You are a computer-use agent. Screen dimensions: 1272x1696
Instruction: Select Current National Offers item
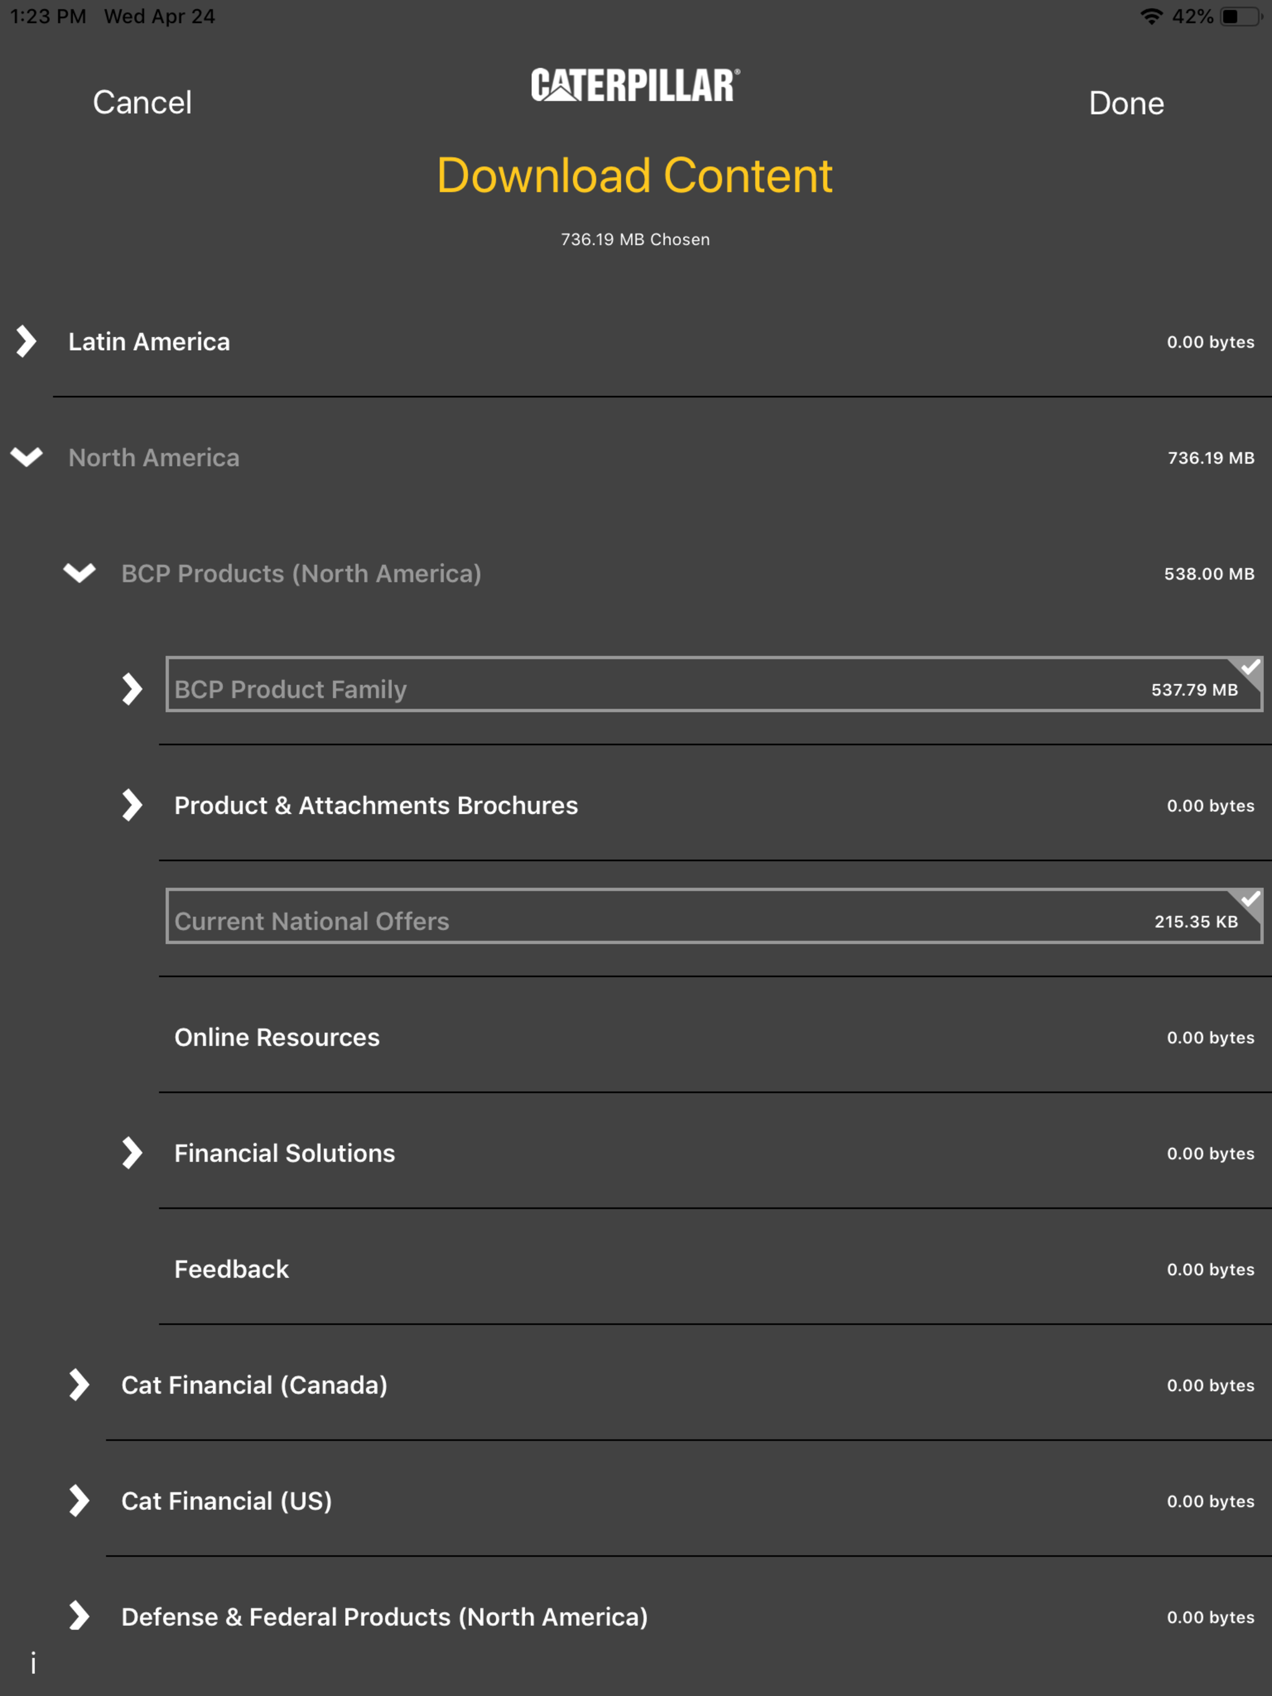pos(714,916)
